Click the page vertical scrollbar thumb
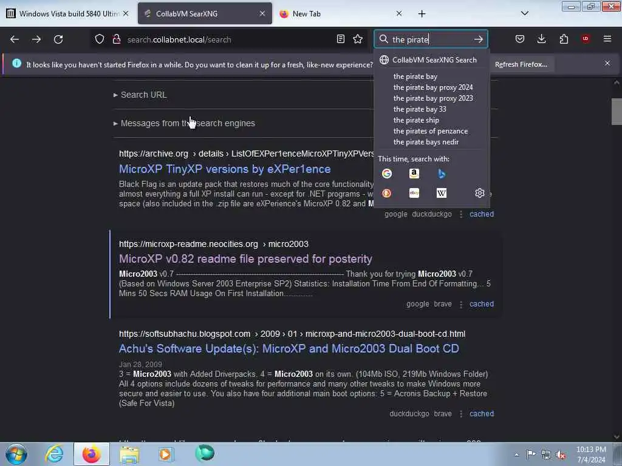This screenshot has width=622, height=466. (x=617, y=112)
